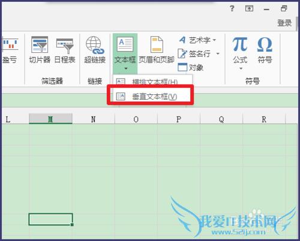The width and height of the screenshot is (300, 241).
Task: Choose Vertical Text Box (垂直文本框) menu item
Action: click(x=150, y=96)
